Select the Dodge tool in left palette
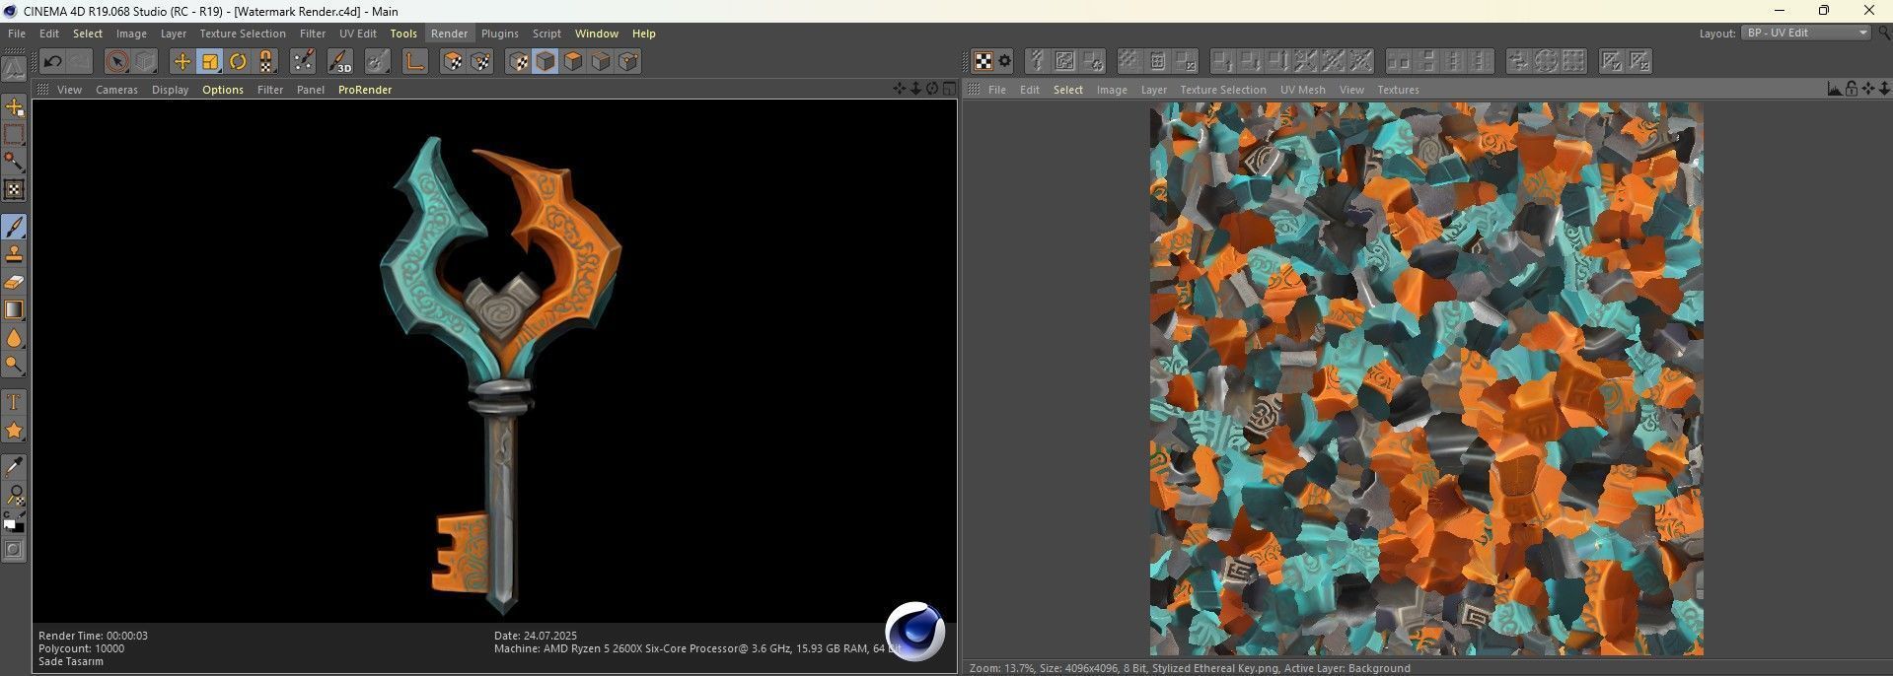Screen dimensions: 1893x676 click(14, 366)
